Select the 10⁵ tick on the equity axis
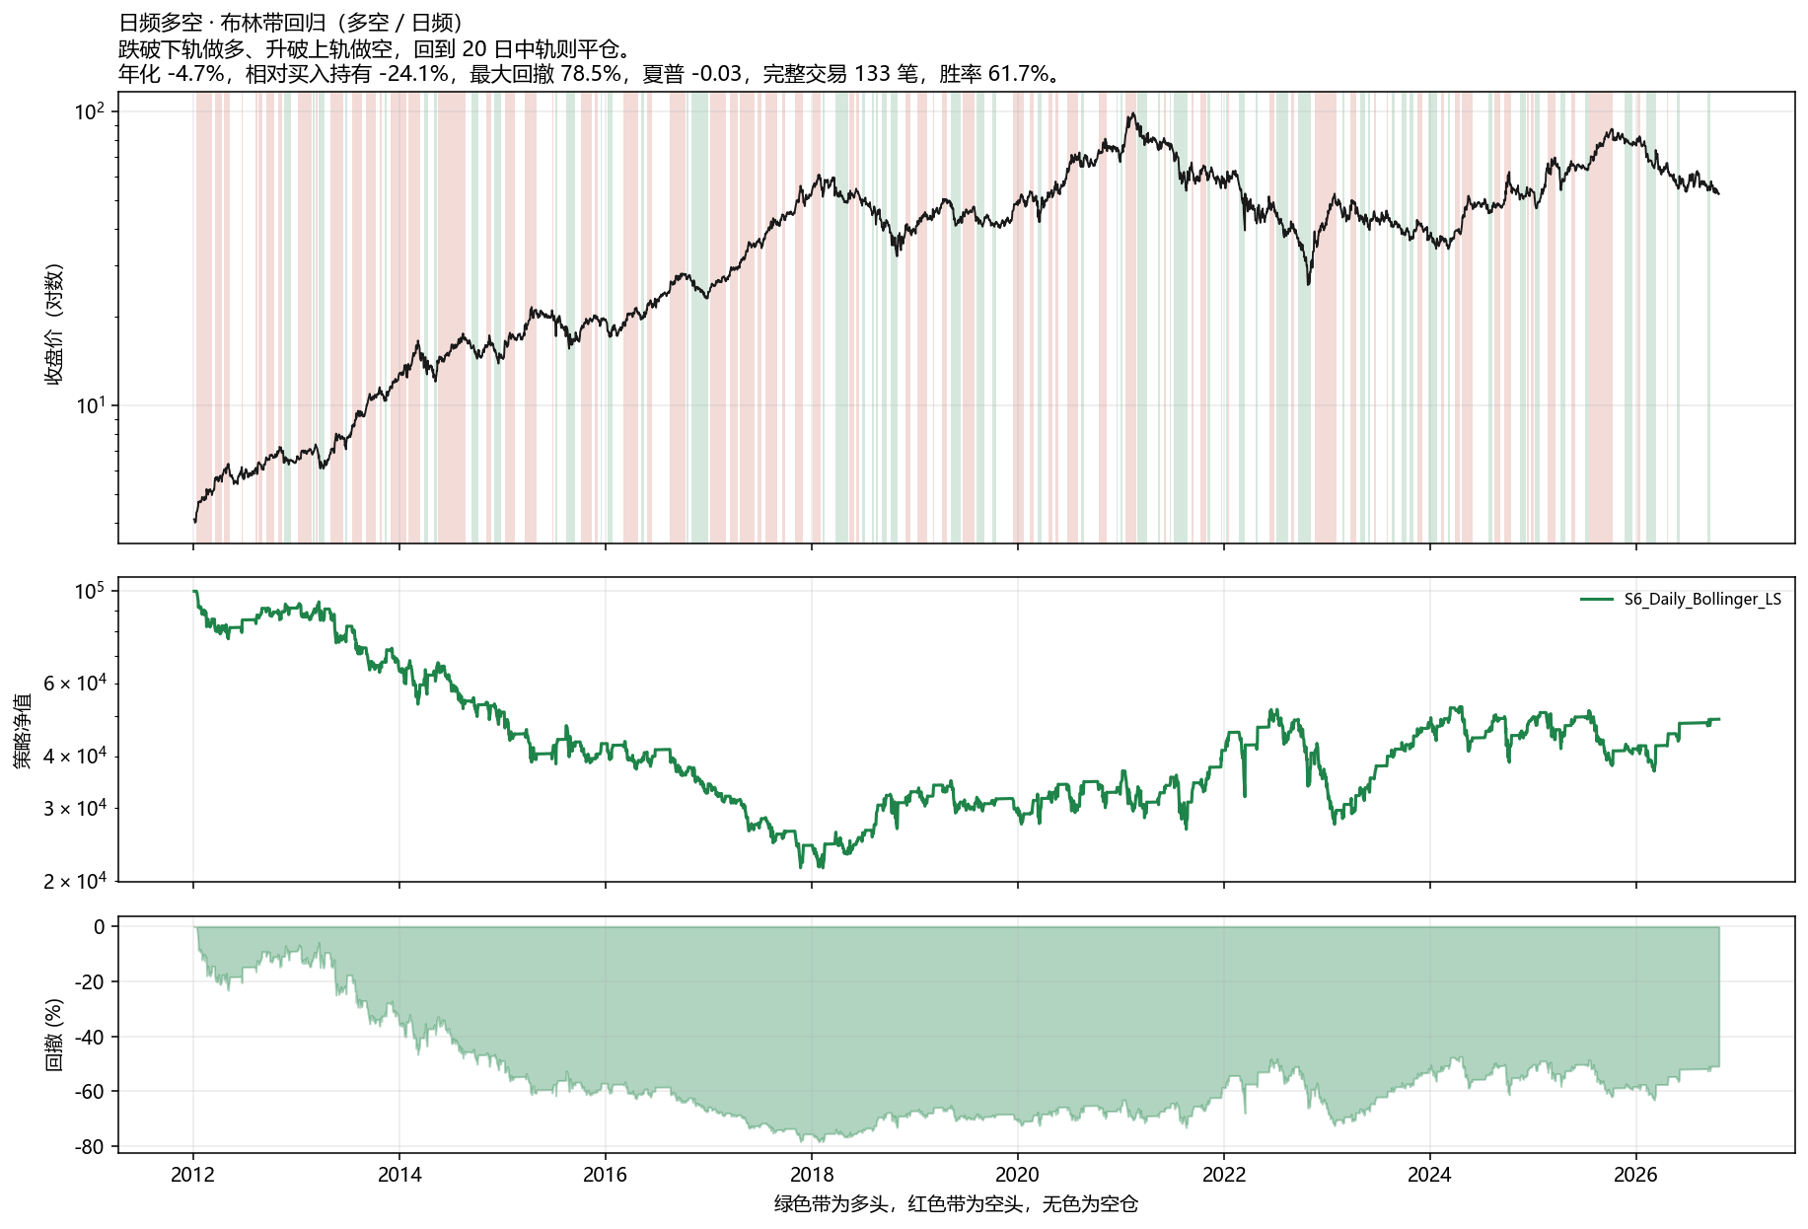This screenshot has width=1808, height=1229. (90, 591)
